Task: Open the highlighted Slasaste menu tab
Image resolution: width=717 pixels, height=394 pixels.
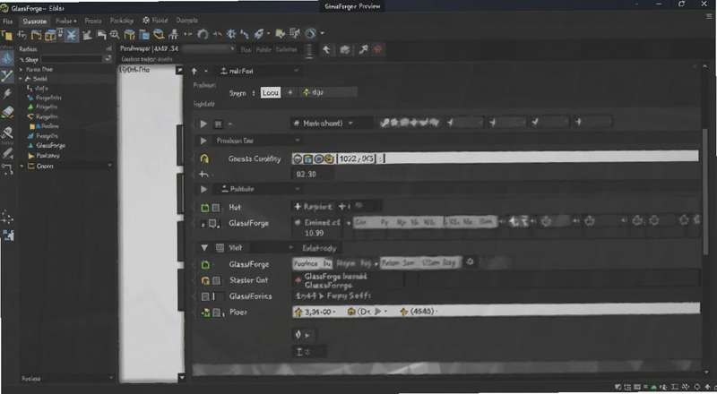Action: tap(34, 21)
